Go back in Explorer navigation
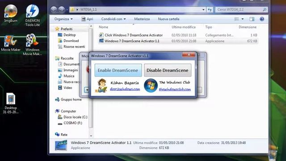286x161 pixels. tap(54, 9)
